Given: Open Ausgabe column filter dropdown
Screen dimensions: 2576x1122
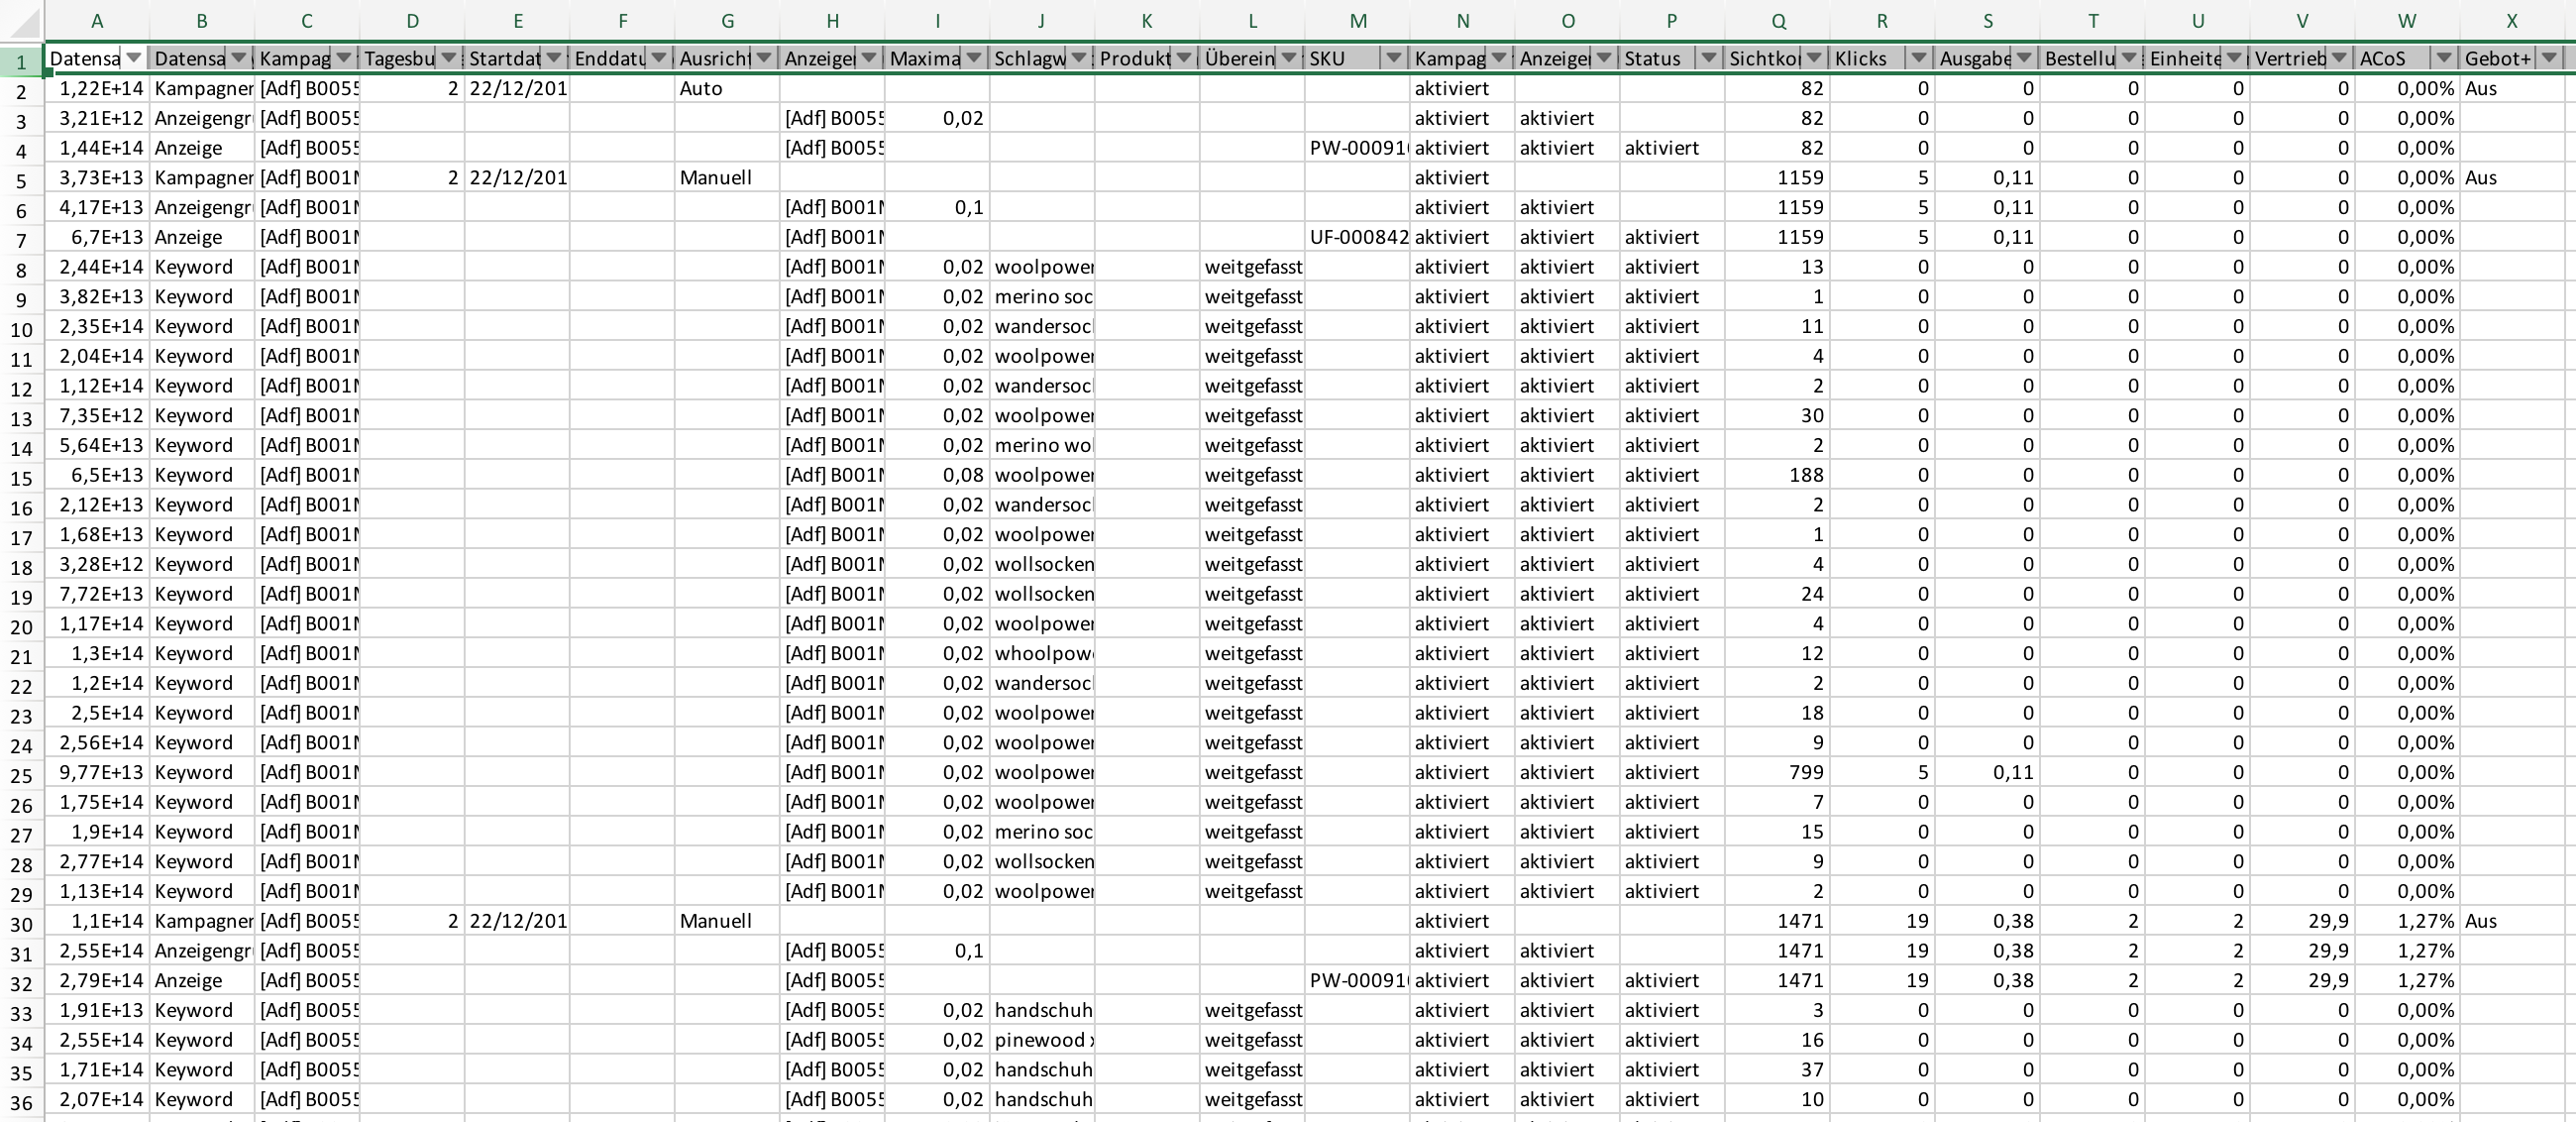Looking at the screenshot, I should click(x=2023, y=58).
